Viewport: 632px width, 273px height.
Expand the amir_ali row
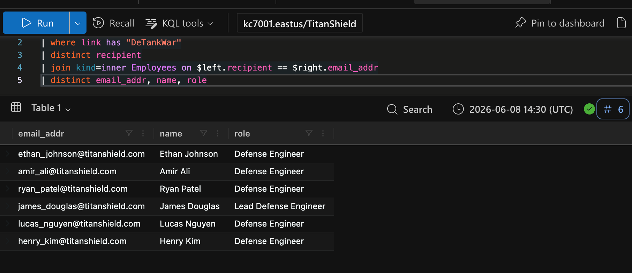point(8,171)
